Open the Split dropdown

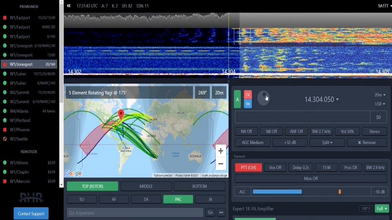[327, 143]
